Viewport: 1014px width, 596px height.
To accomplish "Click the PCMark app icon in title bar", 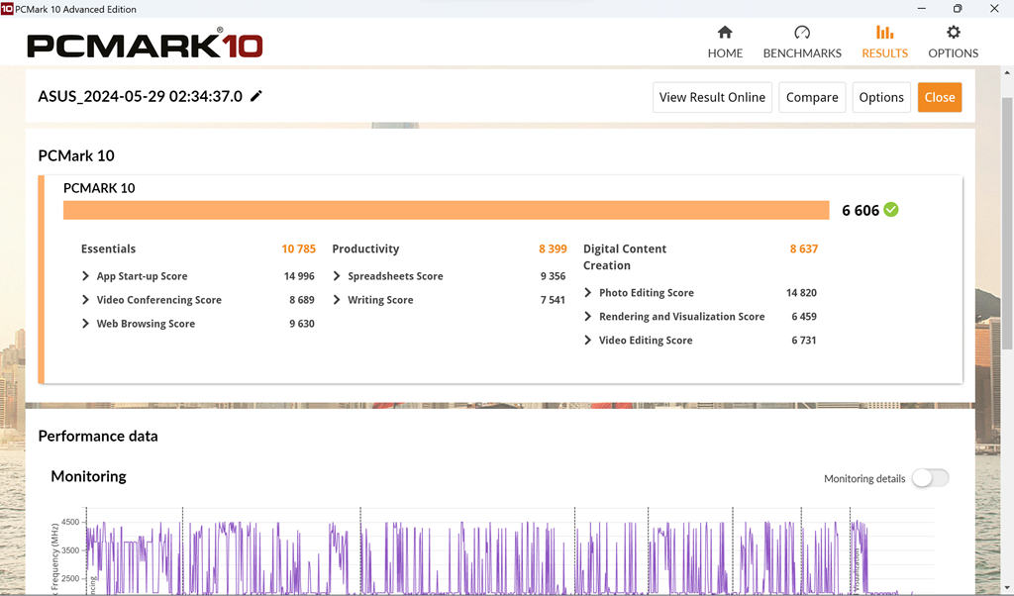I will (x=7, y=9).
